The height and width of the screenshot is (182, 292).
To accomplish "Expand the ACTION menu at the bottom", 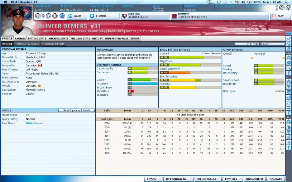I will pyautogui.click(x=153, y=179).
